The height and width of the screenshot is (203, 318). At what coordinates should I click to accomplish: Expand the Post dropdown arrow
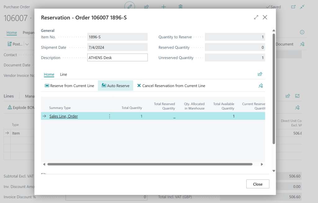pyautogui.click(x=27, y=44)
